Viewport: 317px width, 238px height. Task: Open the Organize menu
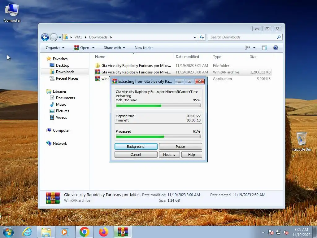click(55, 48)
